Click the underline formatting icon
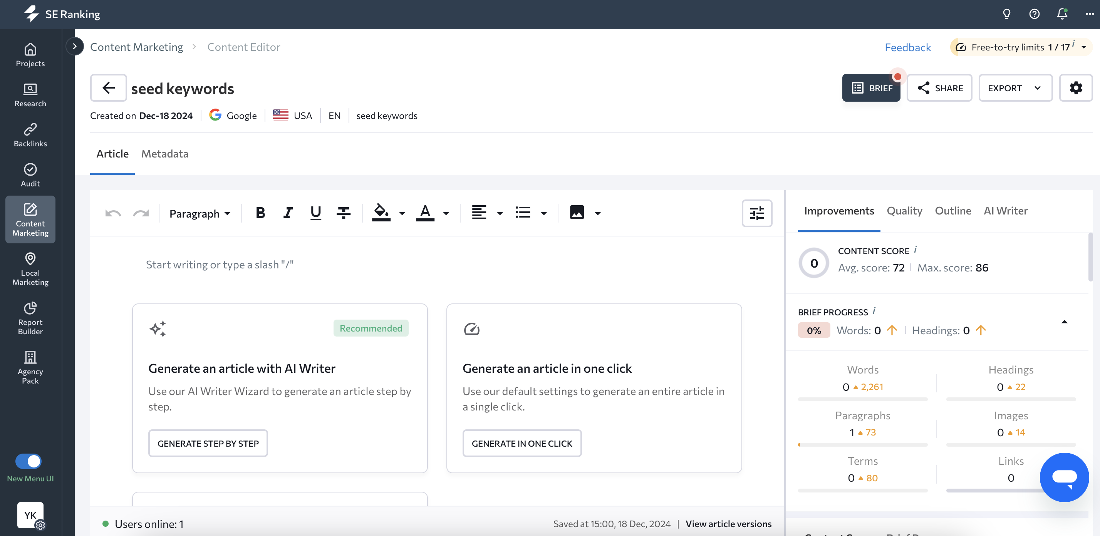The image size is (1100, 536). 315,213
